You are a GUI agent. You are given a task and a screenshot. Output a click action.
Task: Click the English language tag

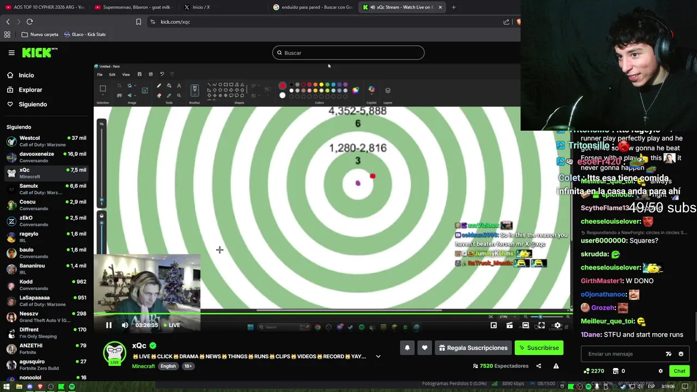point(168,366)
